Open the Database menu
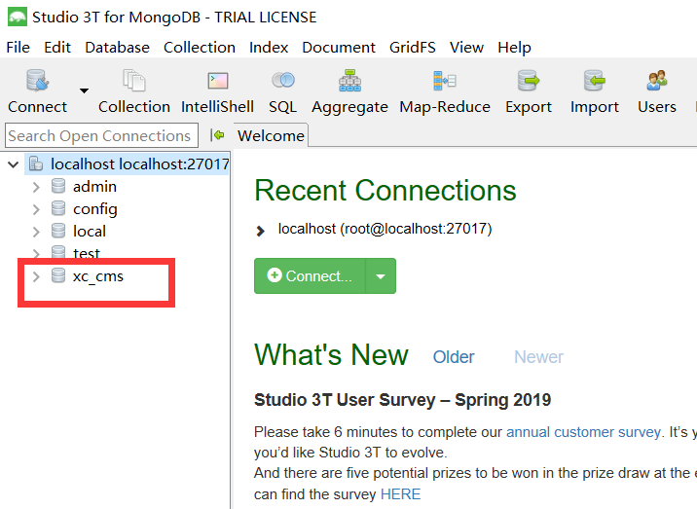The image size is (697, 509). [x=118, y=47]
